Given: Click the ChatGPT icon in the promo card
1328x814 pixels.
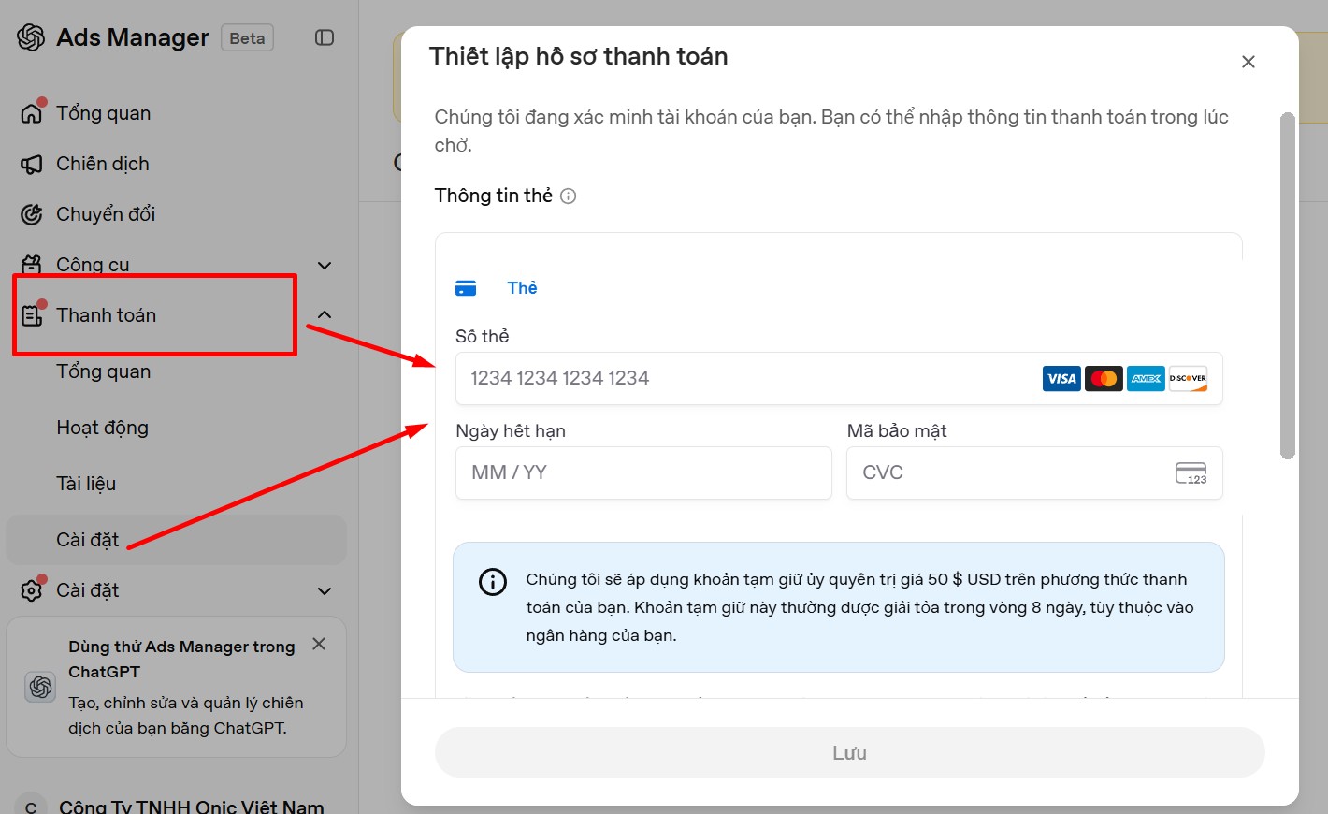Looking at the screenshot, I should (x=40, y=687).
